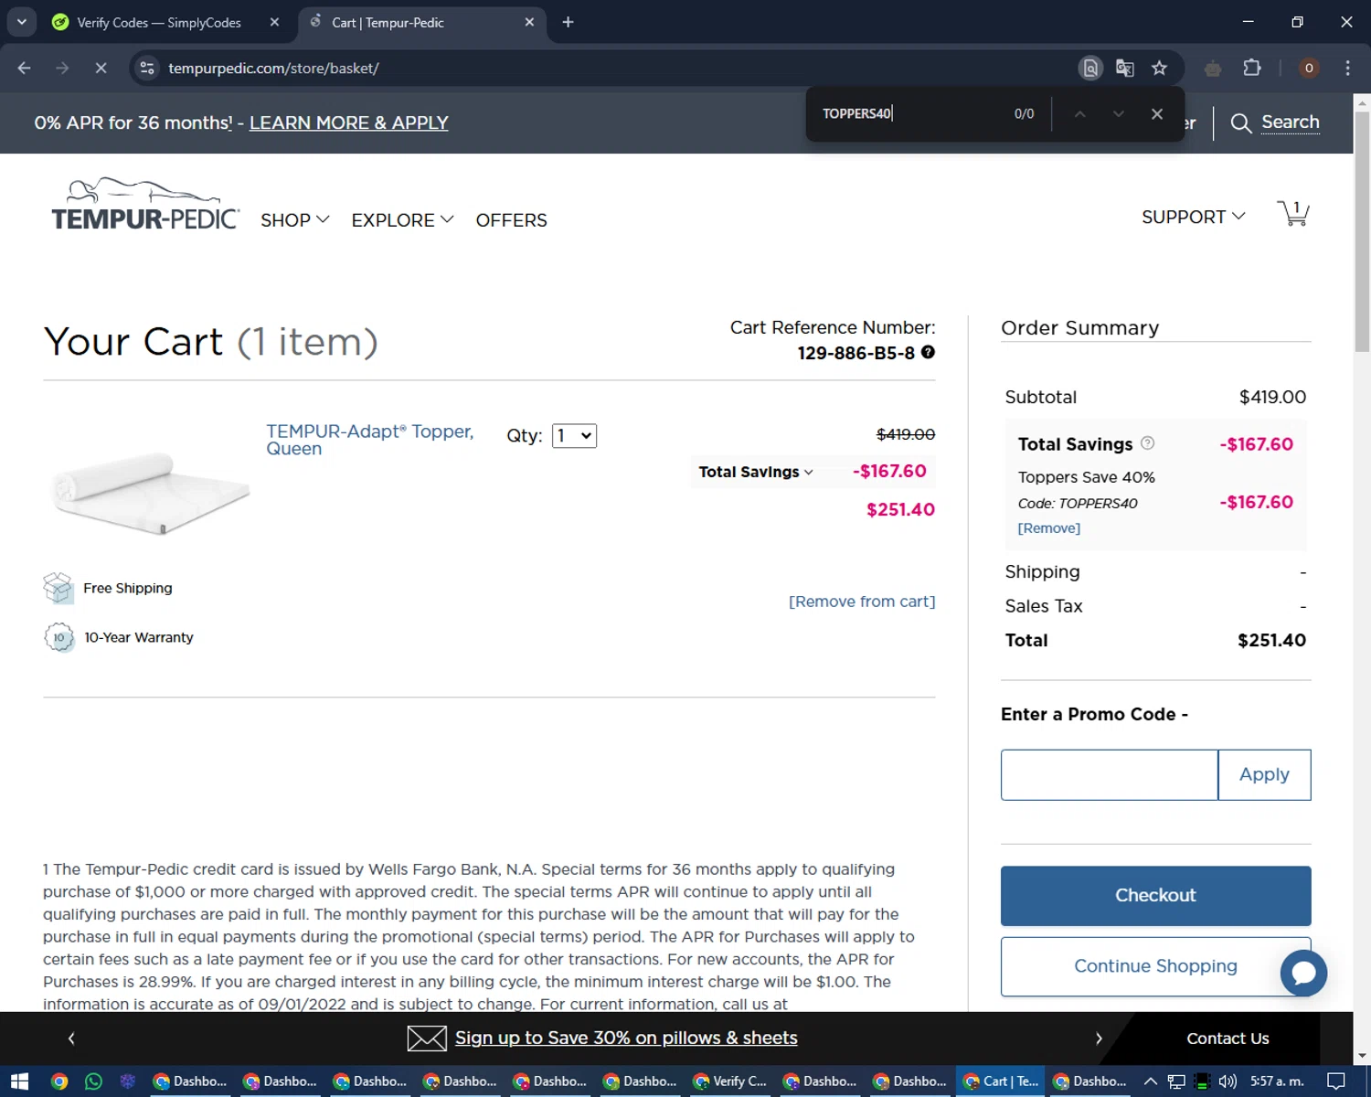Click the $251.40 order total
Viewport: 1371px width, 1097px height.
click(1271, 641)
